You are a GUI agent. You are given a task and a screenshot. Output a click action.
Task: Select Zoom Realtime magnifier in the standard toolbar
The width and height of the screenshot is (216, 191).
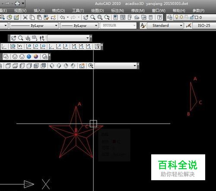[x=93, y=18]
